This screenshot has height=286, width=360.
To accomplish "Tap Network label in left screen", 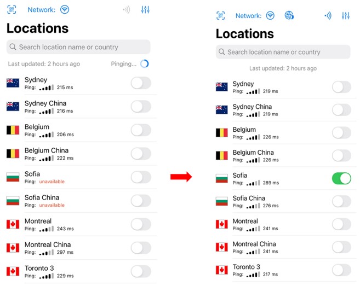I will pyautogui.click(x=42, y=10).
